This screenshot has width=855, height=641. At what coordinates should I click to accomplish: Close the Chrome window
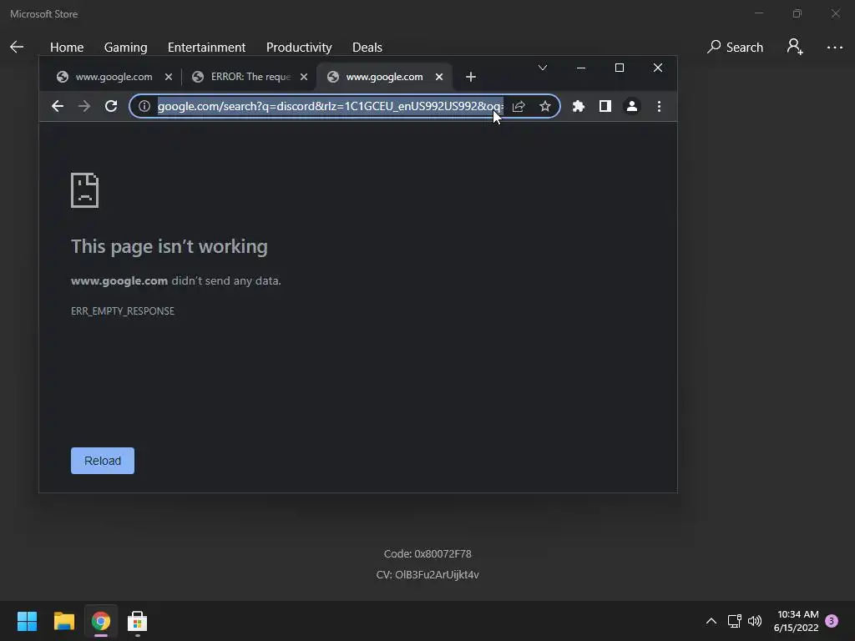(x=658, y=68)
